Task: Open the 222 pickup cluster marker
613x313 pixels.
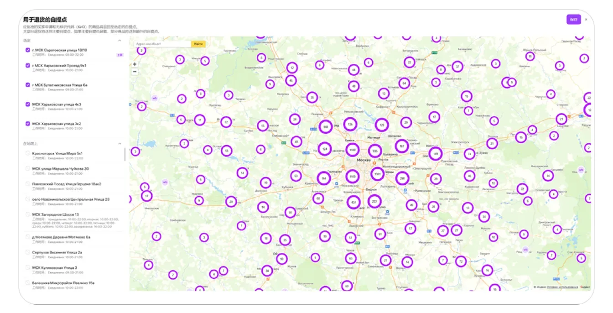Action: [374, 201]
